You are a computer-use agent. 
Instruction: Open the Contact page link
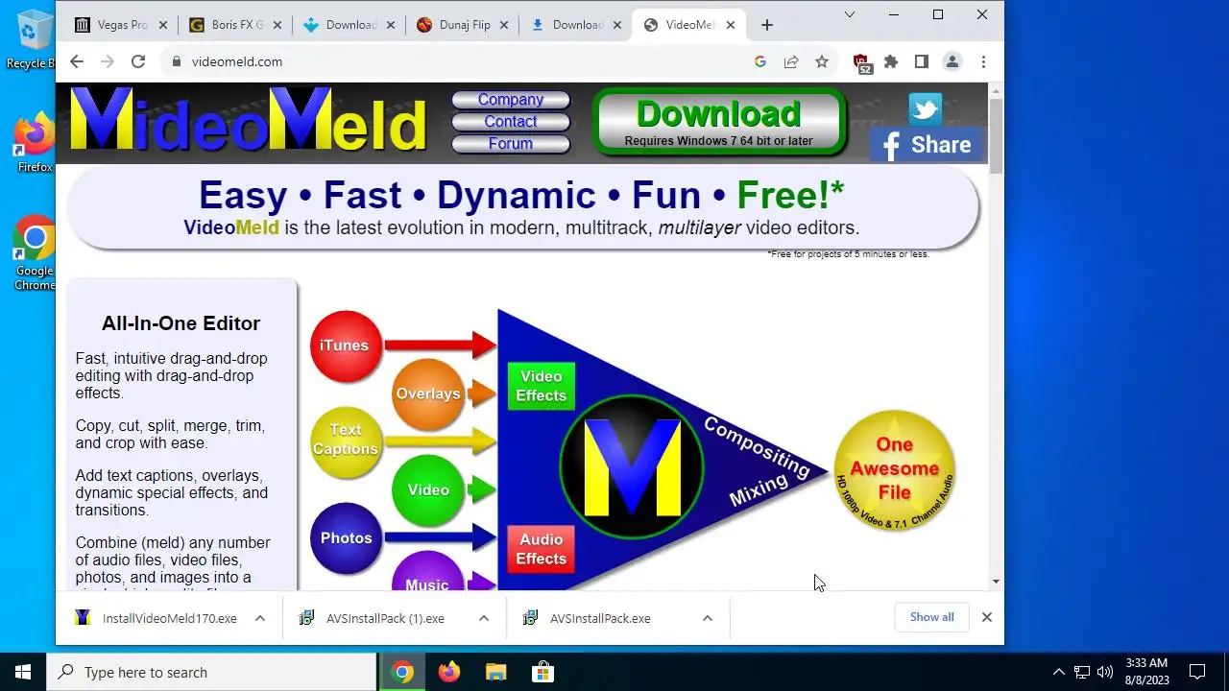[511, 122]
